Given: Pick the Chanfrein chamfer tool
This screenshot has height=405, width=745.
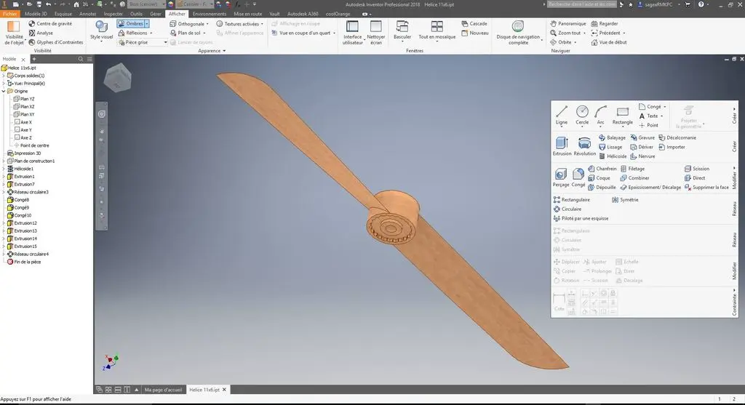Looking at the screenshot, I should pos(602,169).
